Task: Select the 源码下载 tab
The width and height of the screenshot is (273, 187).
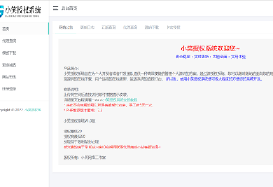Action: click(x=152, y=27)
